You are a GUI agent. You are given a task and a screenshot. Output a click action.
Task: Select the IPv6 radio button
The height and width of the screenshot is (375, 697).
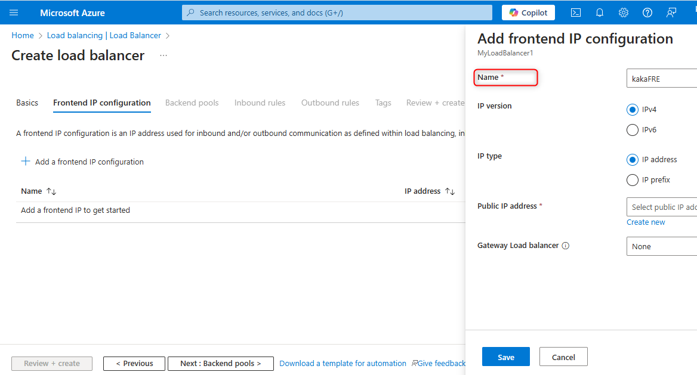632,130
